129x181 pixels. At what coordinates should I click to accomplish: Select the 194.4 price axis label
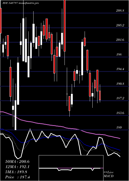click(x=120, y=69)
